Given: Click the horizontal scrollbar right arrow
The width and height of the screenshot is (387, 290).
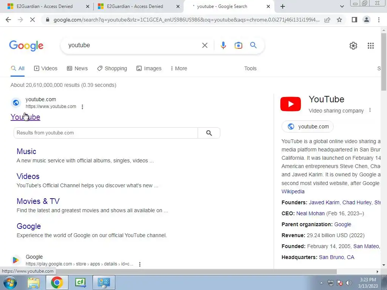Looking at the screenshot, I should point(378,271).
